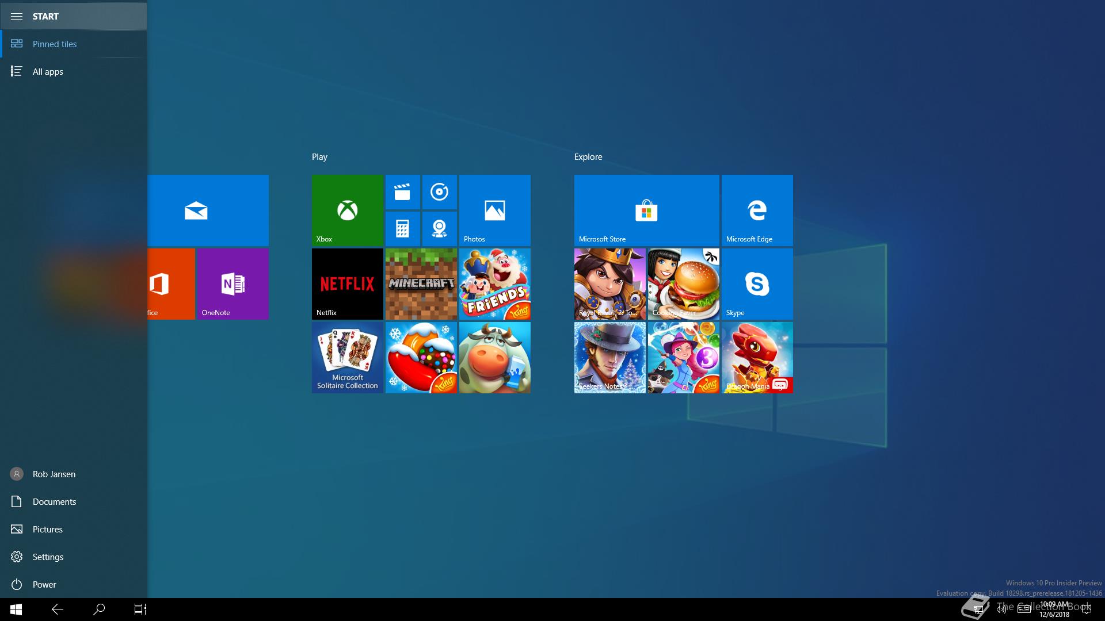Open the Documents folder shortcut

click(x=73, y=501)
